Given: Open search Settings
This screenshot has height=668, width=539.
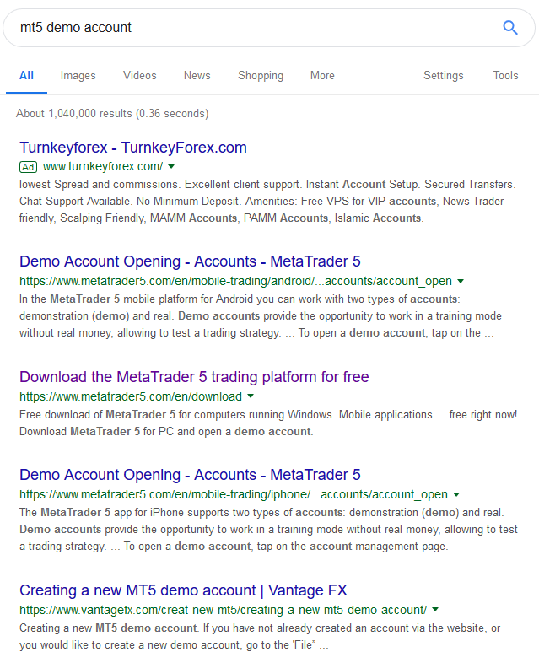Looking at the screenshot, I should coord(443,75).
